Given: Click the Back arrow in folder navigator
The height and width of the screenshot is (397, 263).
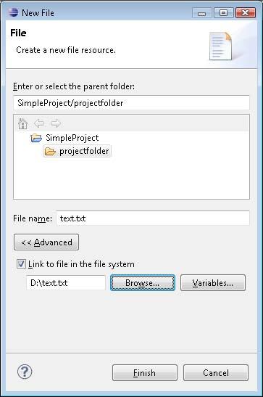Looking at the screenshot, I should 39,123.
